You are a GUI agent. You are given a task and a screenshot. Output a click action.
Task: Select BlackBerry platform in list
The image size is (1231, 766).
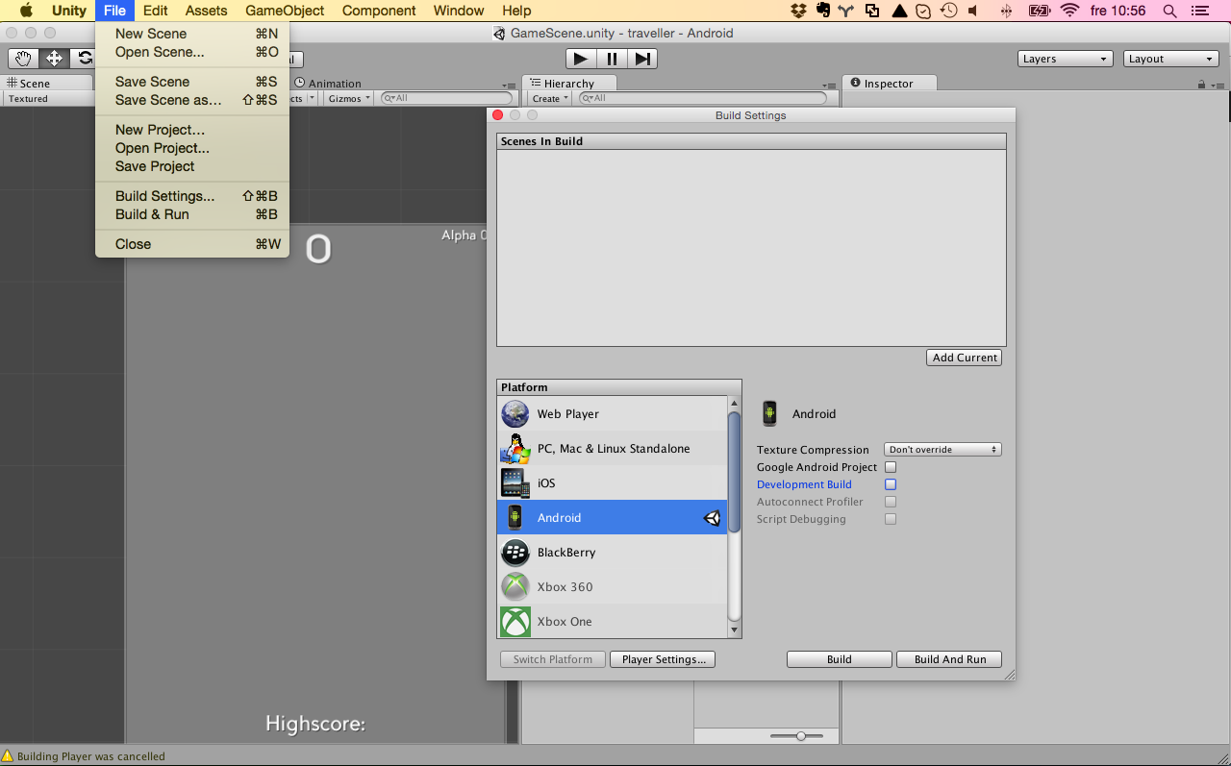pyautogui.click(x=613, y=553)
